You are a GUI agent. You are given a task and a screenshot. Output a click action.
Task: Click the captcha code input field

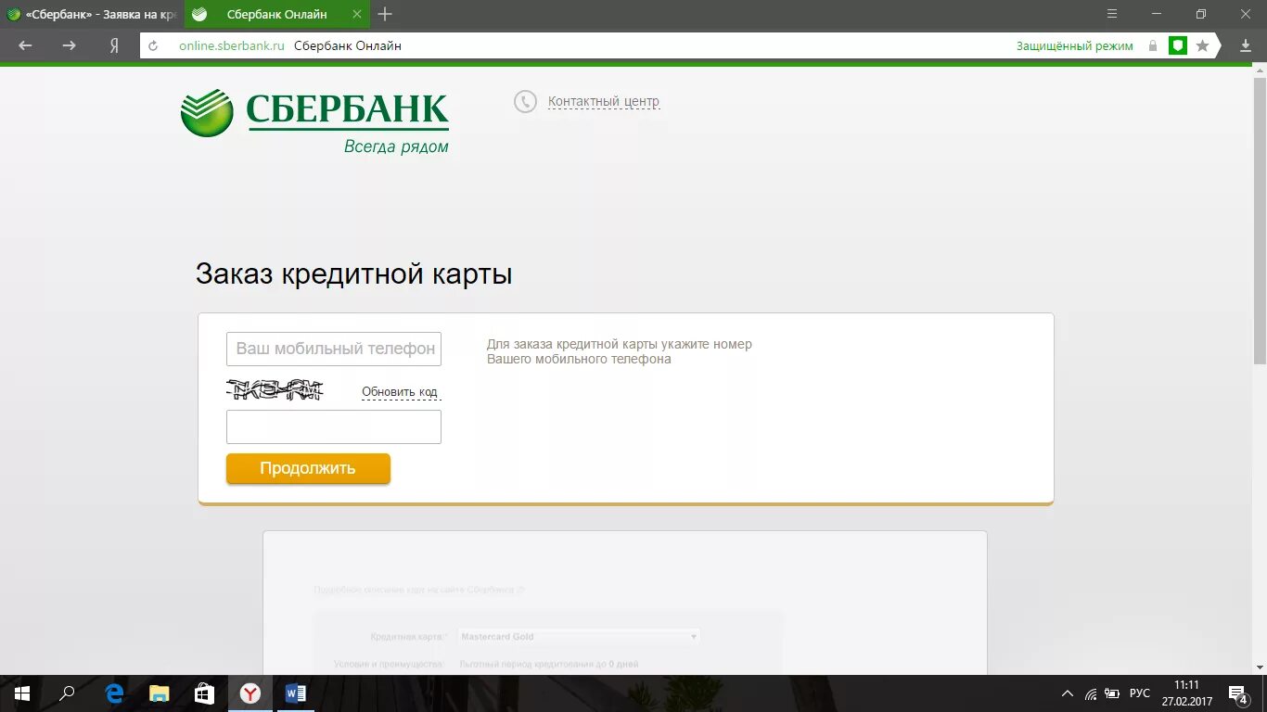(334, 427)
